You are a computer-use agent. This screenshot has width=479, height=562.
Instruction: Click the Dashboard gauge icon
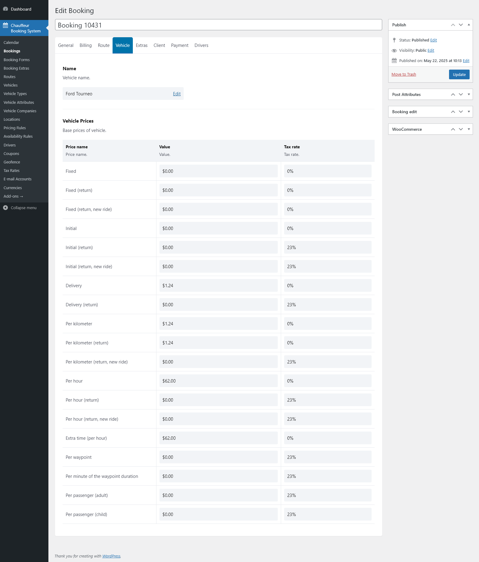5,9
